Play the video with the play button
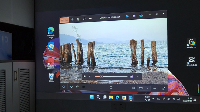 85,76
